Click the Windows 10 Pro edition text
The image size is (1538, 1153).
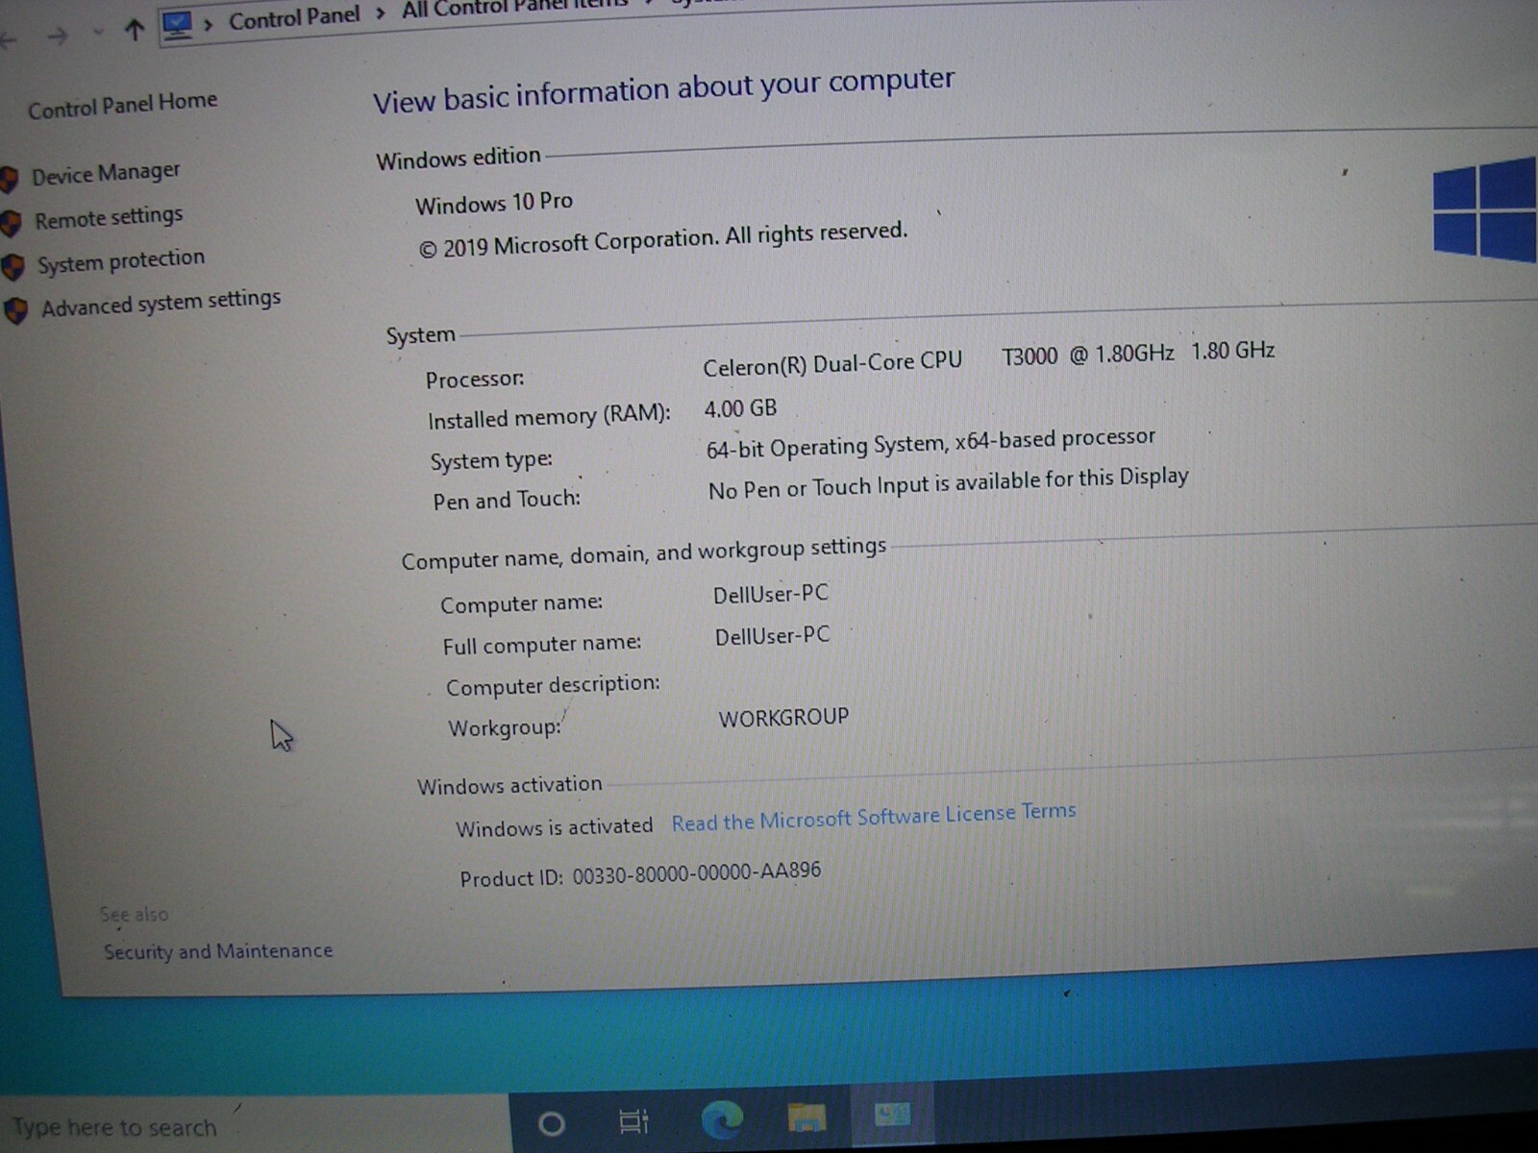(x=494, y=203)
